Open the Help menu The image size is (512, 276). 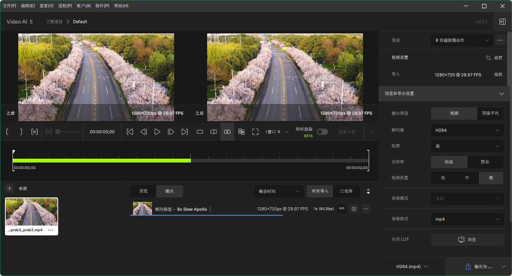121,6
